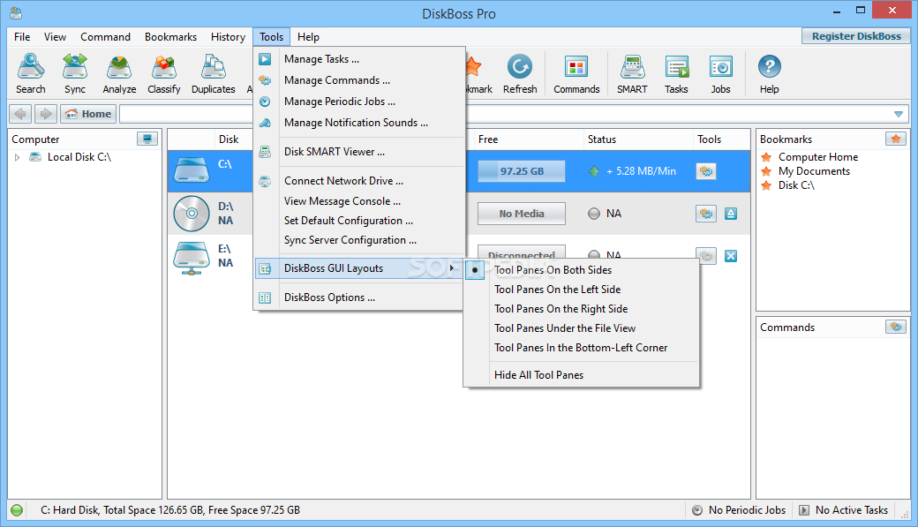This screenshot has width=918, height=527.
Task: Open the SMART toolbar icon
Action: tap(632, 73)
